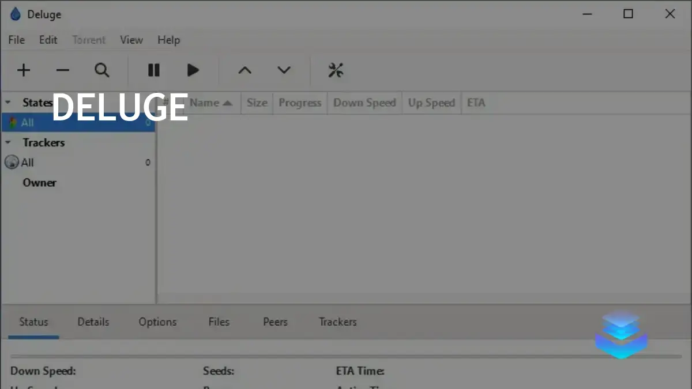
Task: Switch to the Peers tab
Action: coord(274,322)
